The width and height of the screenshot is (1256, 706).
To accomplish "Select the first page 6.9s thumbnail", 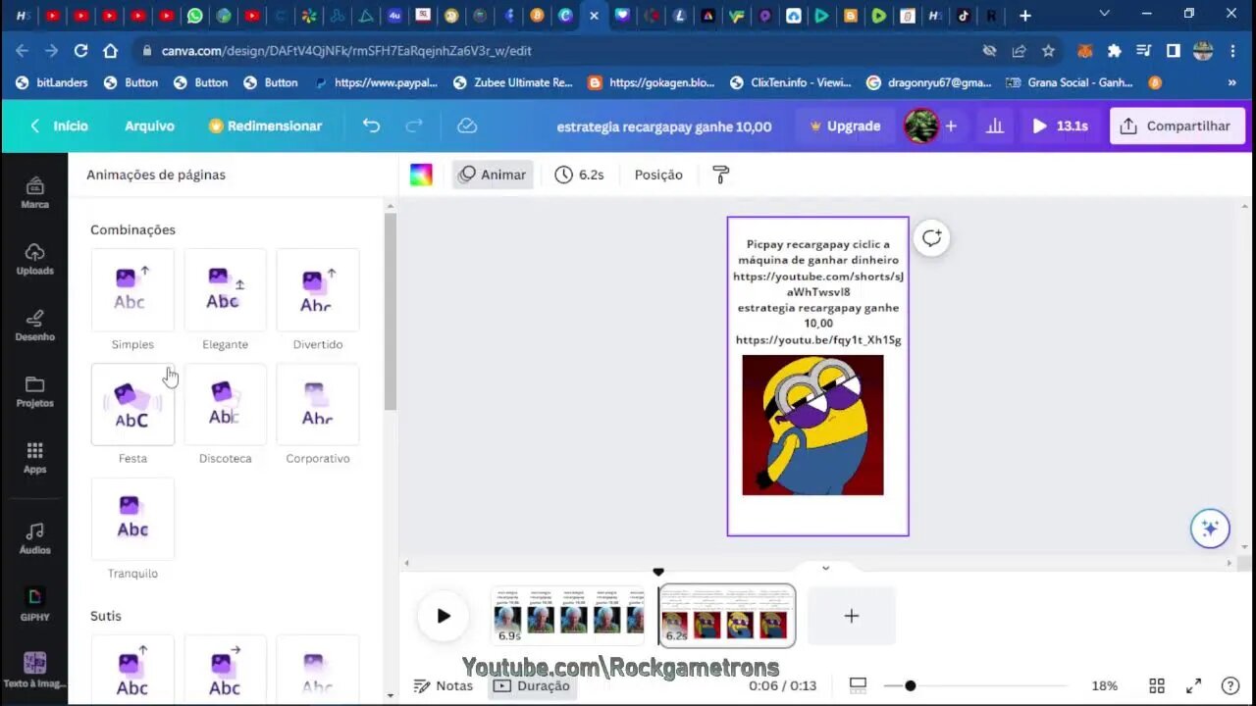I will click(x=569, y=616).
